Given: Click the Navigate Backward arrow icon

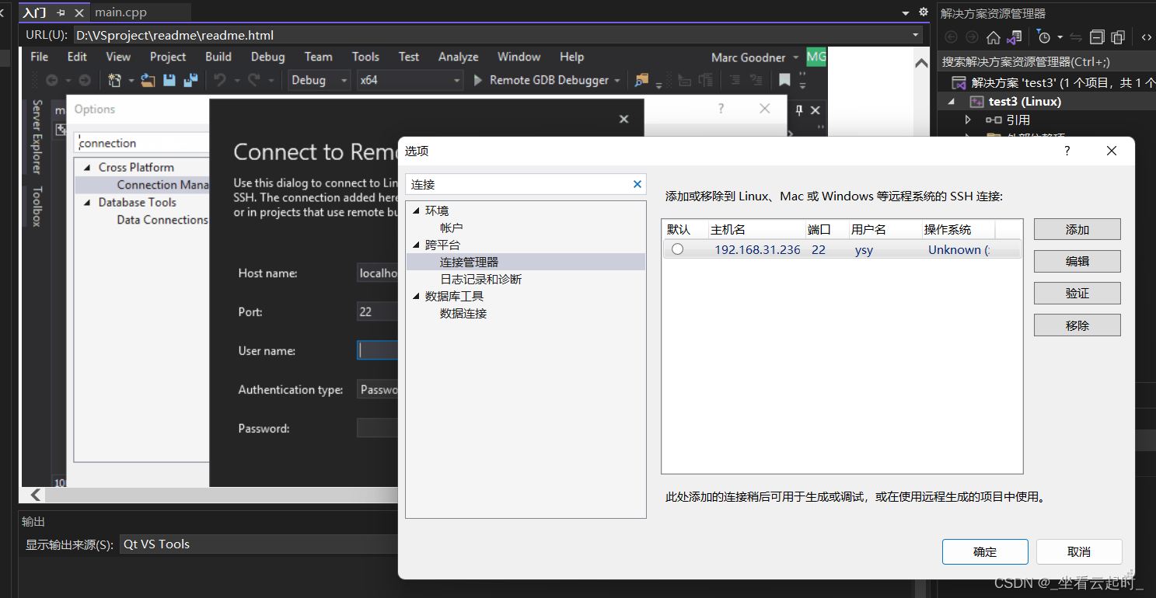Looking at the screenshot, I should coord(52,80).
